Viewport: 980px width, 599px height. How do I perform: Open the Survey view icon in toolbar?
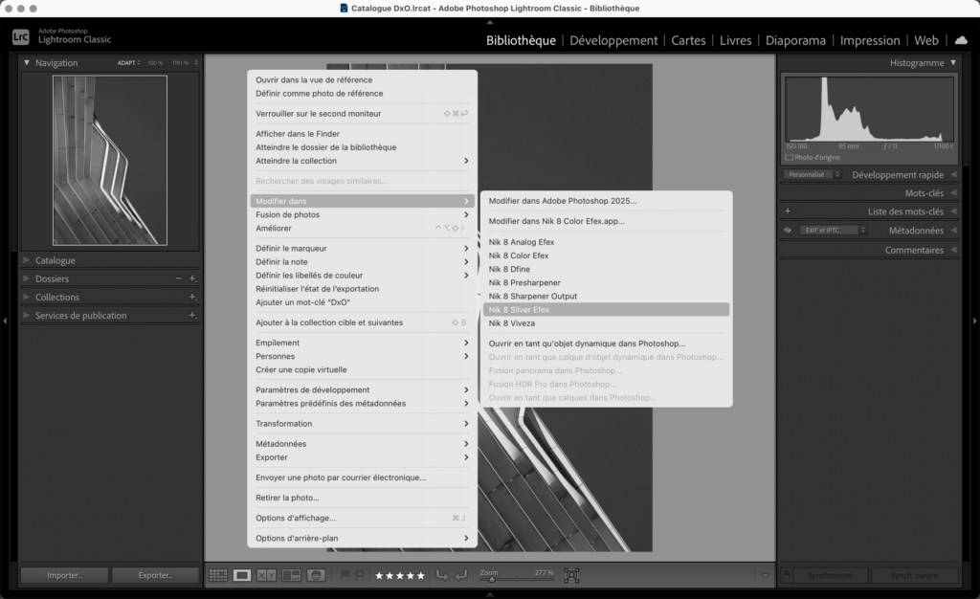point(291,575)
